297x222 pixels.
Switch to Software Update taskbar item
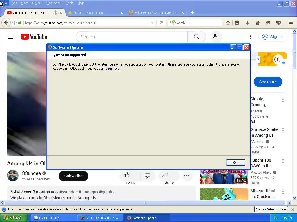(146, 218)
